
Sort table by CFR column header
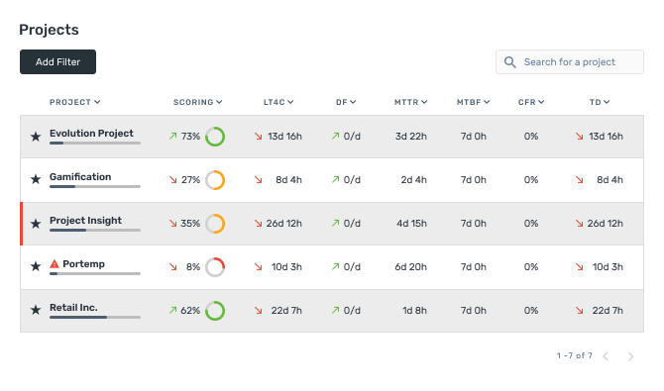pyautogui.click(x=531, y=102)
